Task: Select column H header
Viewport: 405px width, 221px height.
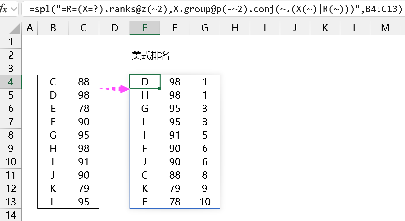Action: 235,28
